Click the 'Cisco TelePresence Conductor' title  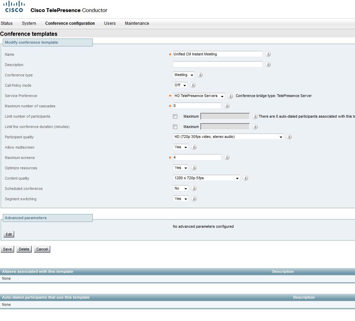pyautogui.click(x=69, y=10)
